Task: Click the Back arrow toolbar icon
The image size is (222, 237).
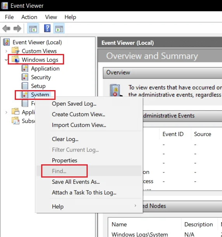Action: tap(6, 28)
